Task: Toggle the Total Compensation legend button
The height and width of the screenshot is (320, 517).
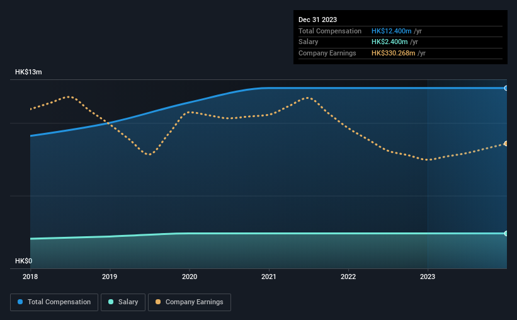Action: [54, 302]
